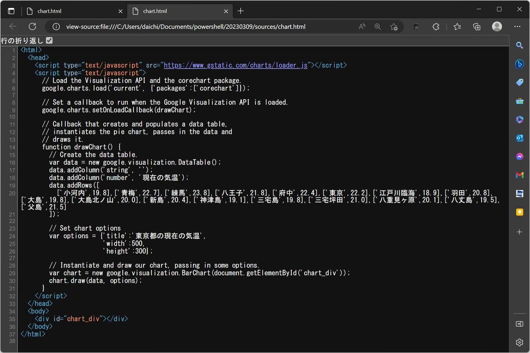Click the closing '</html>' tag line
The height and width of the screenshot is (353, 530).
pyautogui.click(x=33, y=334)
